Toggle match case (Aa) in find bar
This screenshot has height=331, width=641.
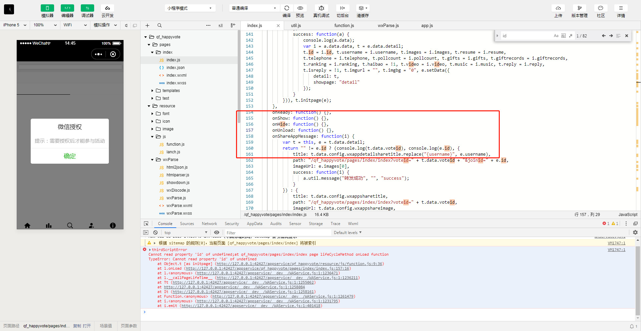(556, 36)
